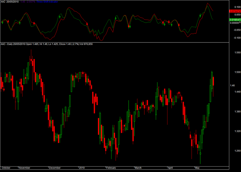Select the October date axis label
Screen dimensions: 241x172
(6, 168)
